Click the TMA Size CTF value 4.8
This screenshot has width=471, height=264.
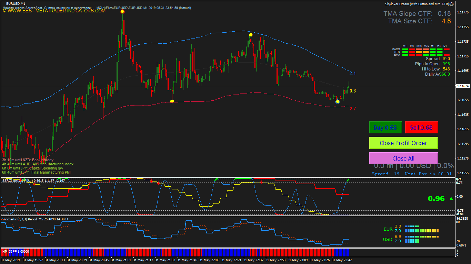[x=446, y=21]
